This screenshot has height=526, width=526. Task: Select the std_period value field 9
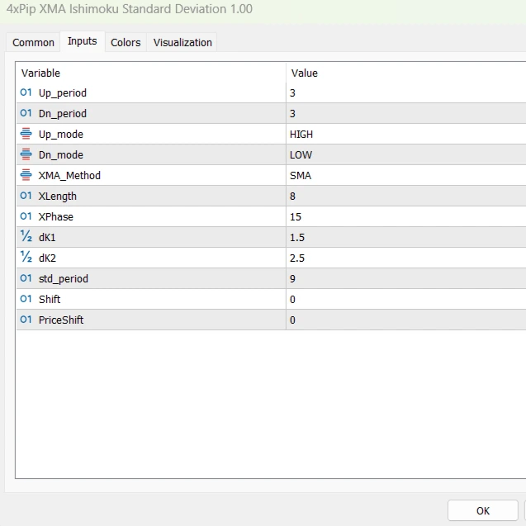tap(405, 278)
